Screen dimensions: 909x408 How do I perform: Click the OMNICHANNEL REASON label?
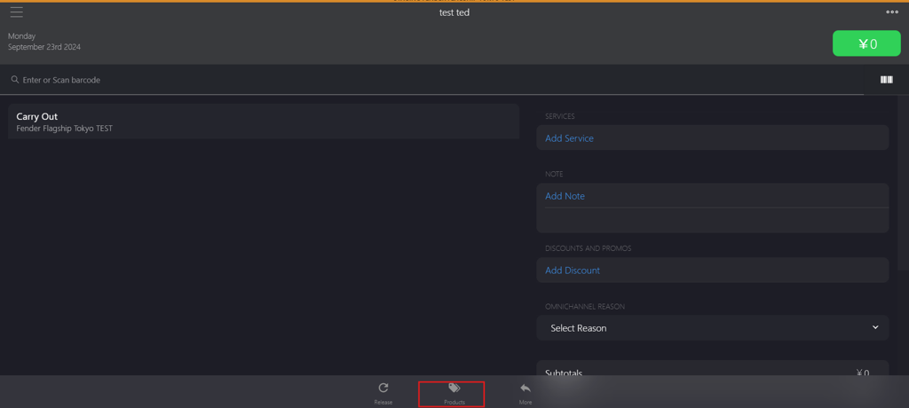[585, 307]
